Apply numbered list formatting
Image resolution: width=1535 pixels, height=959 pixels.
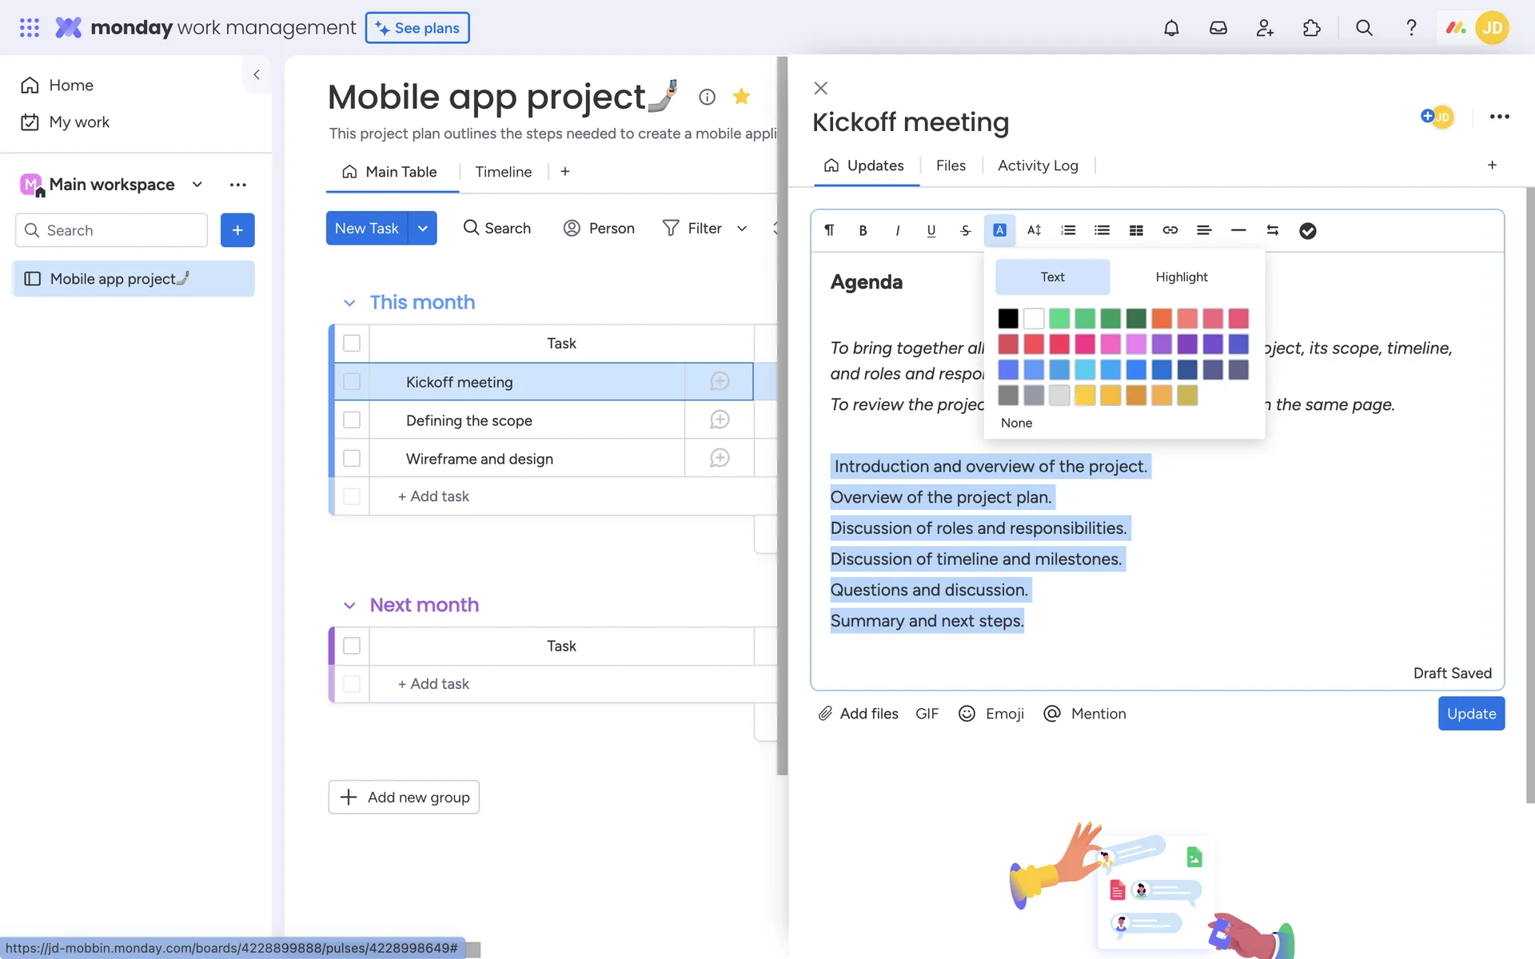click(1067, 230)
